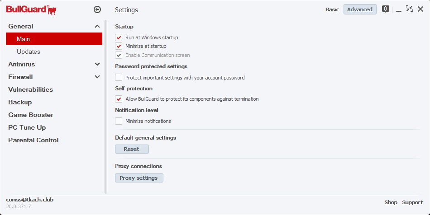This screenshot has height=215, width=430.
Task: Collapse the General section chevron
Action: click(x=97, y=26)
